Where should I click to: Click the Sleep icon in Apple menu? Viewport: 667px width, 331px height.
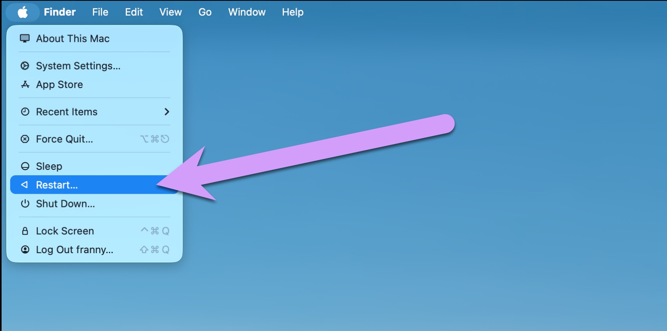[x=25, y=166]
